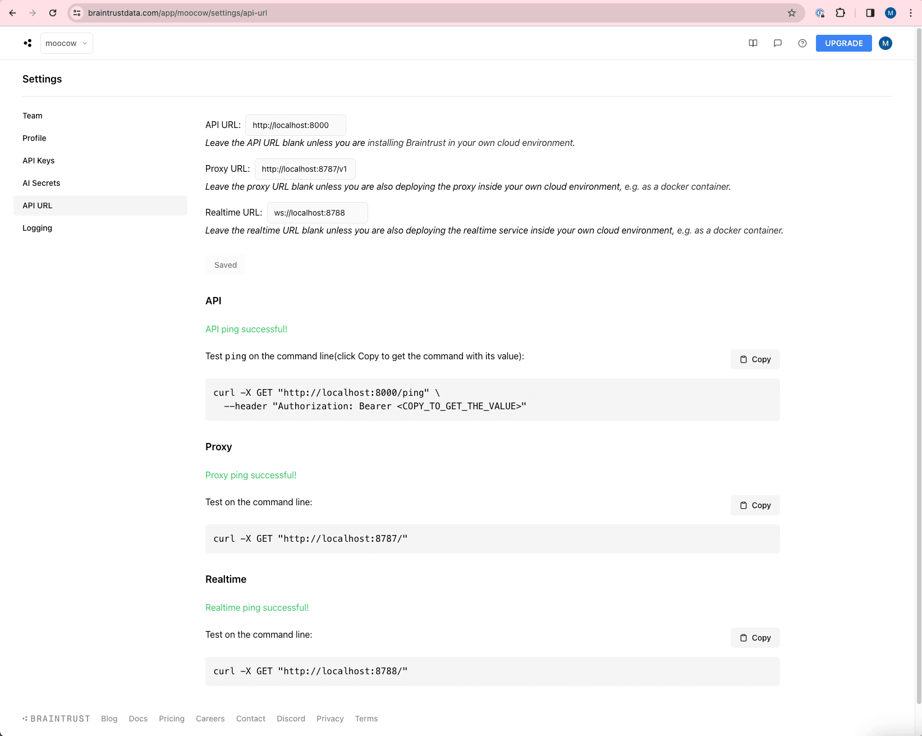This screenshot has width=922, height=736.
Task: Bookmark this page with the star icon
Action: click(x=791, y=12)
